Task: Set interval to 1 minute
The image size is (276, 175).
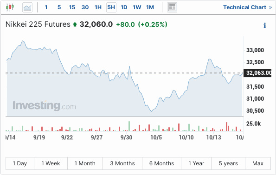Action: [x=46, y=7]
